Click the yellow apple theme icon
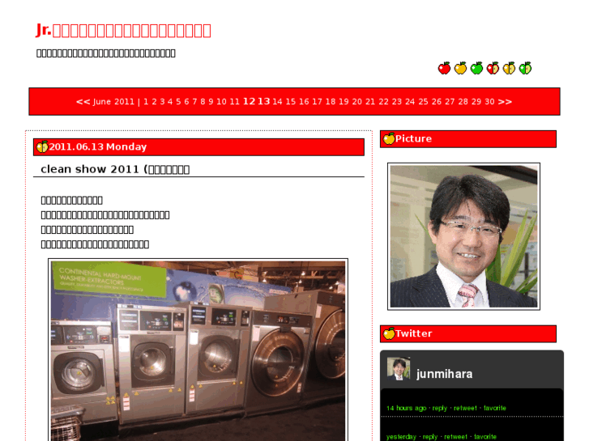 coord(460,68)
